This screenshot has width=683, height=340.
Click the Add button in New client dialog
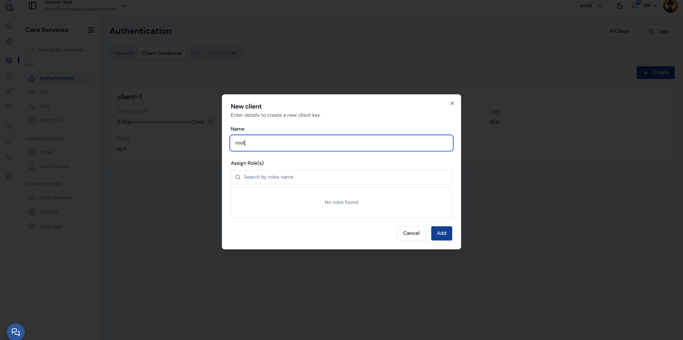click(x=441, y=233)
